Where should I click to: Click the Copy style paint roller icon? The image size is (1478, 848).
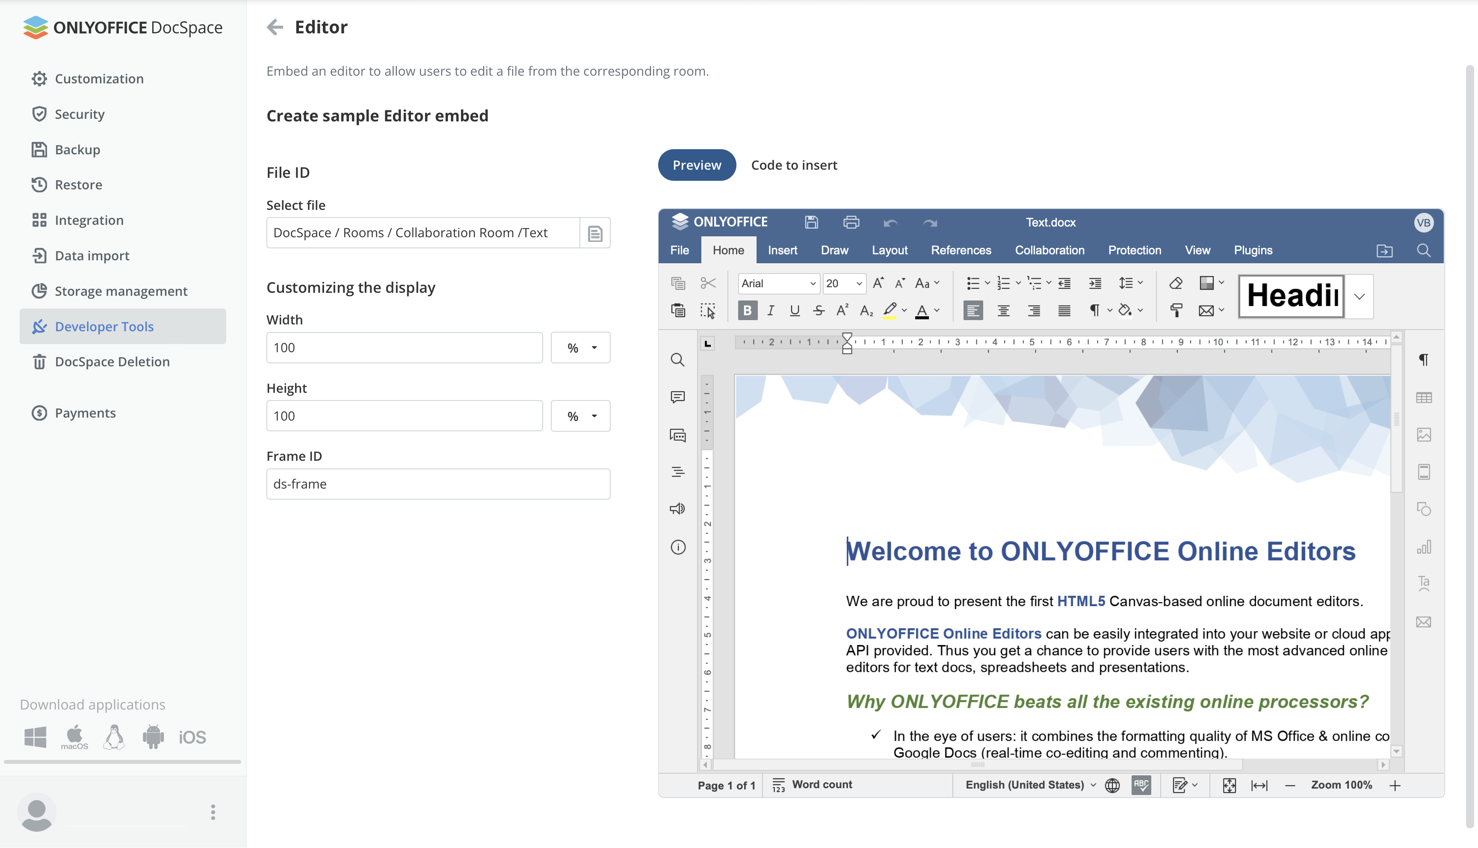point(1176,310)
